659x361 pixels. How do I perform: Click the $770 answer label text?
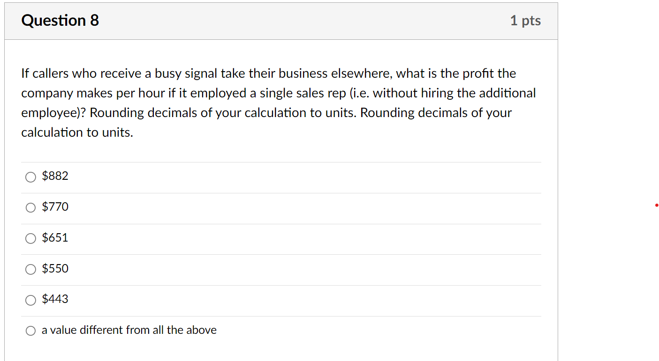(x=55, y=207)
